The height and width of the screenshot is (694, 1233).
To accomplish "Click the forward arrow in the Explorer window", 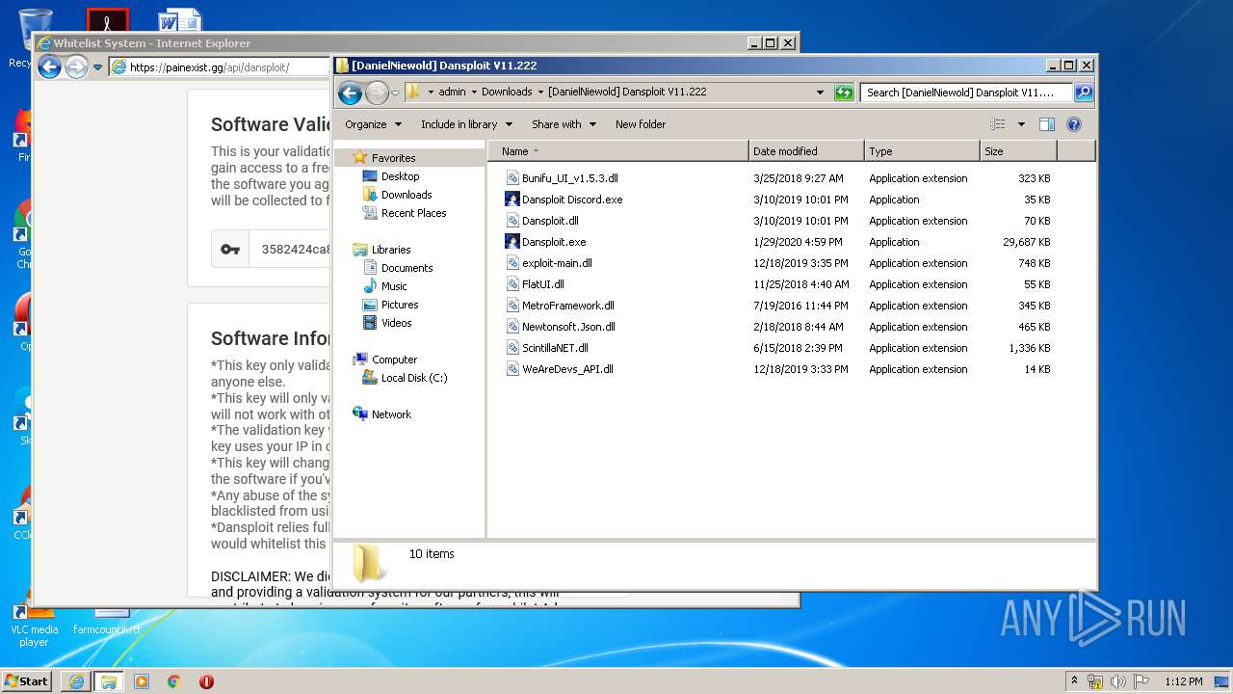I will click(377, 93).
